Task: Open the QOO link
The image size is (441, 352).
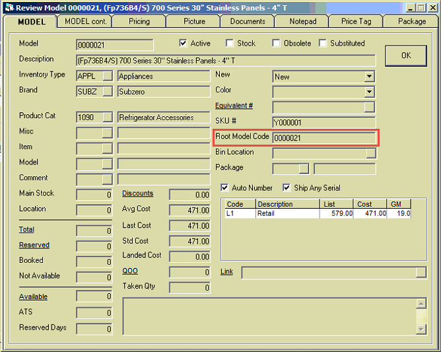Action: tap(130, 271)
